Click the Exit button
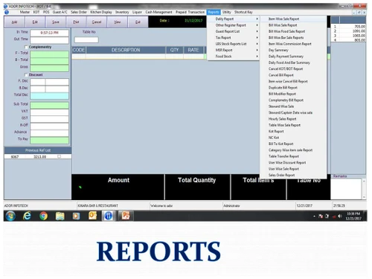 pyautogui.click(x=138, y=22)
